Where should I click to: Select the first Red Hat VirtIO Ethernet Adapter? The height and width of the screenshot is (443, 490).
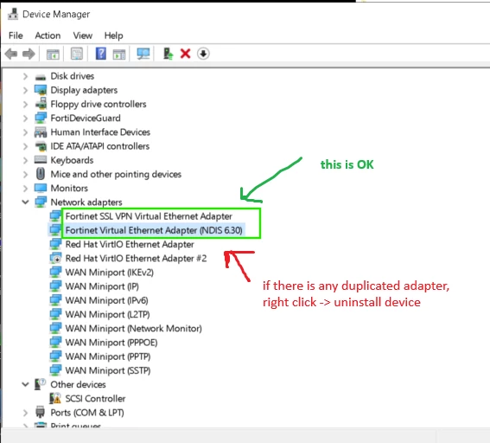[130, 244]
